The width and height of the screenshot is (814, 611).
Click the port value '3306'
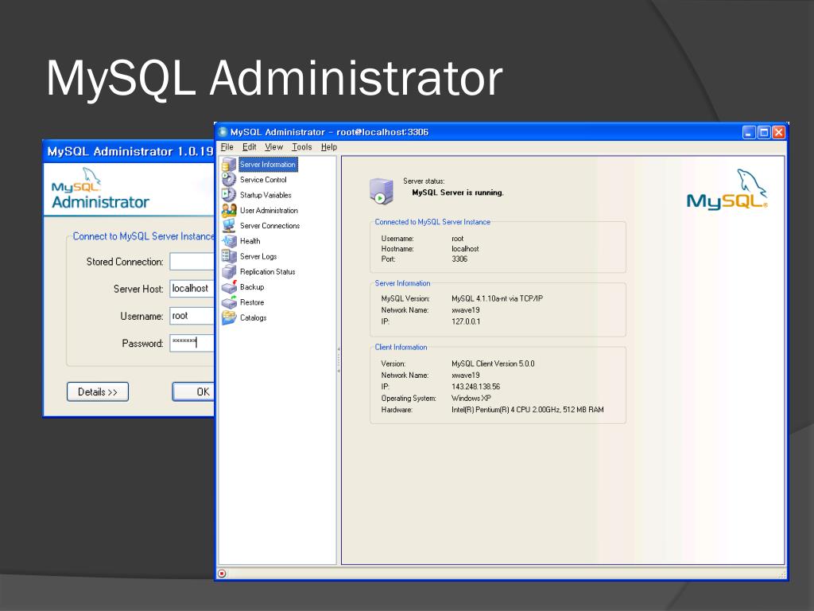point(459,259)
